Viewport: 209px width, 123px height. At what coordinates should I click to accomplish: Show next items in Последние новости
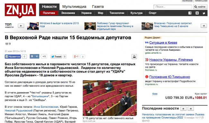pos(191,109)
